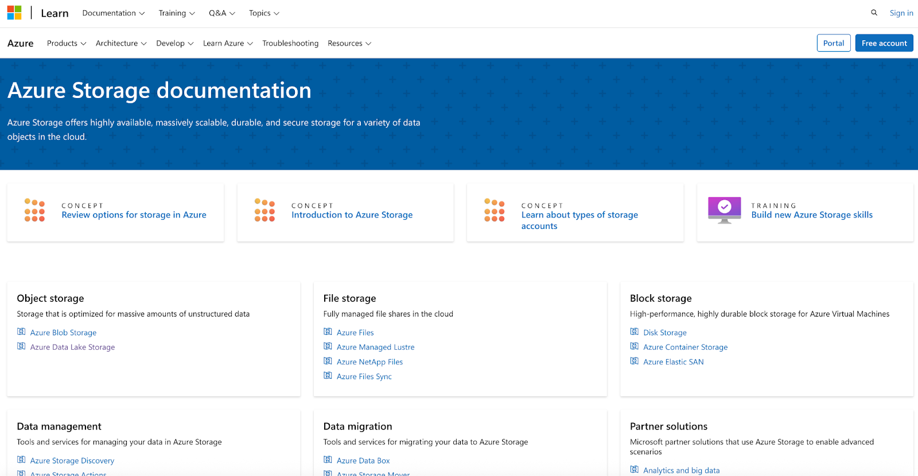Expand the Learn Azure dropdown
The width and height of the screenshot is (918, 476).
228,43
